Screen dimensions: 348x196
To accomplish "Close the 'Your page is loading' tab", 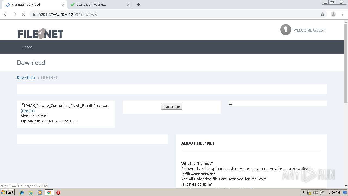I will point(128,5).
